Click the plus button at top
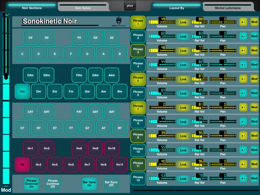This screenshot has height=195, width=260. [130, 6]
